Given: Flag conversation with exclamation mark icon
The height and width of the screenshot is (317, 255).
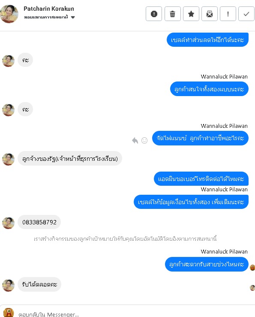Looking at the screenshot, I should (228, 14).
